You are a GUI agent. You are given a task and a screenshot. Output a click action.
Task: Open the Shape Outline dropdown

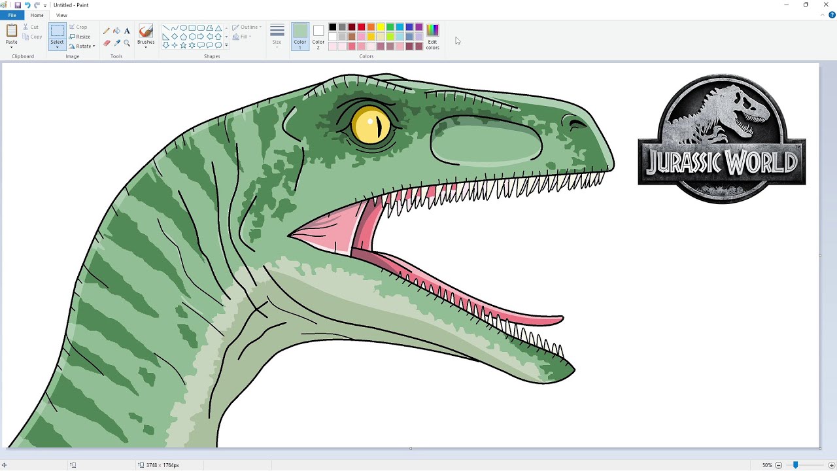(x=247, y=27)
